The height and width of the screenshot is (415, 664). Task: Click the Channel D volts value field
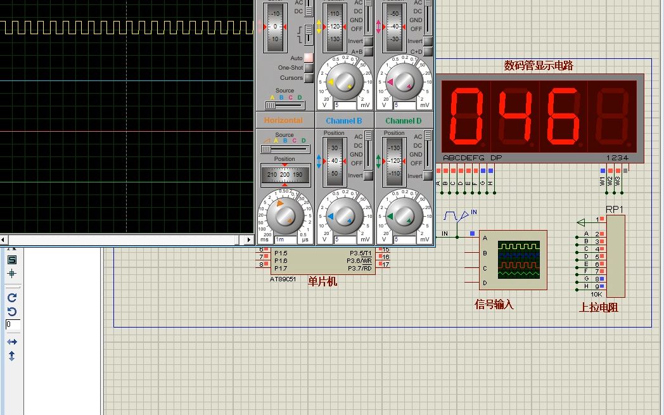click(404, 239)
